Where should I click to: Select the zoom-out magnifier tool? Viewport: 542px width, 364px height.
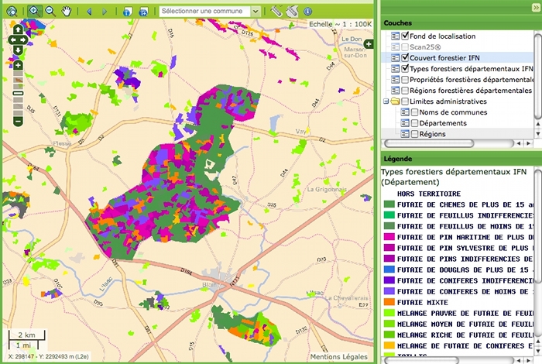click(50, 11)
